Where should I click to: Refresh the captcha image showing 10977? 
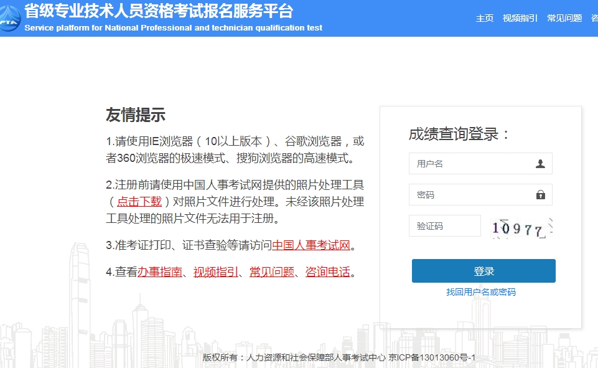click(x=521, y=227)
